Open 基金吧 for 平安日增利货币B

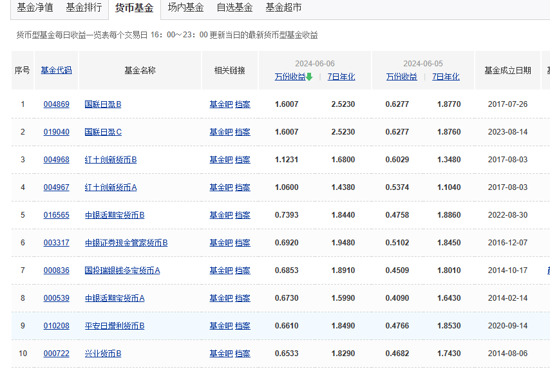221,326
